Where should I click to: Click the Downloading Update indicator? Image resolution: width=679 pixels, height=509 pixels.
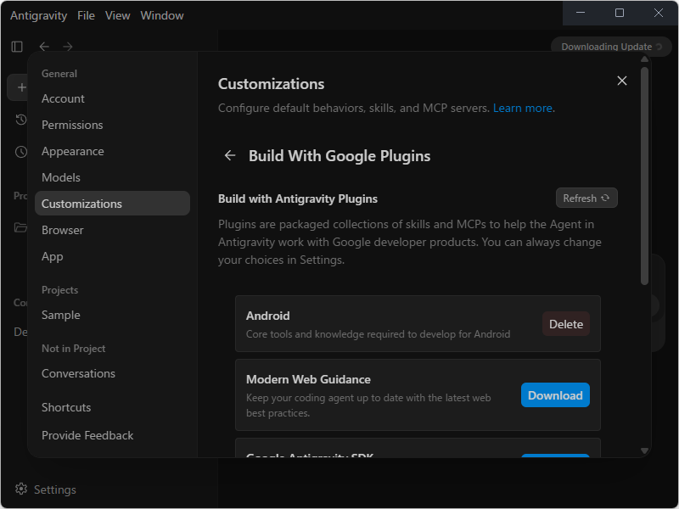[611, 47]
